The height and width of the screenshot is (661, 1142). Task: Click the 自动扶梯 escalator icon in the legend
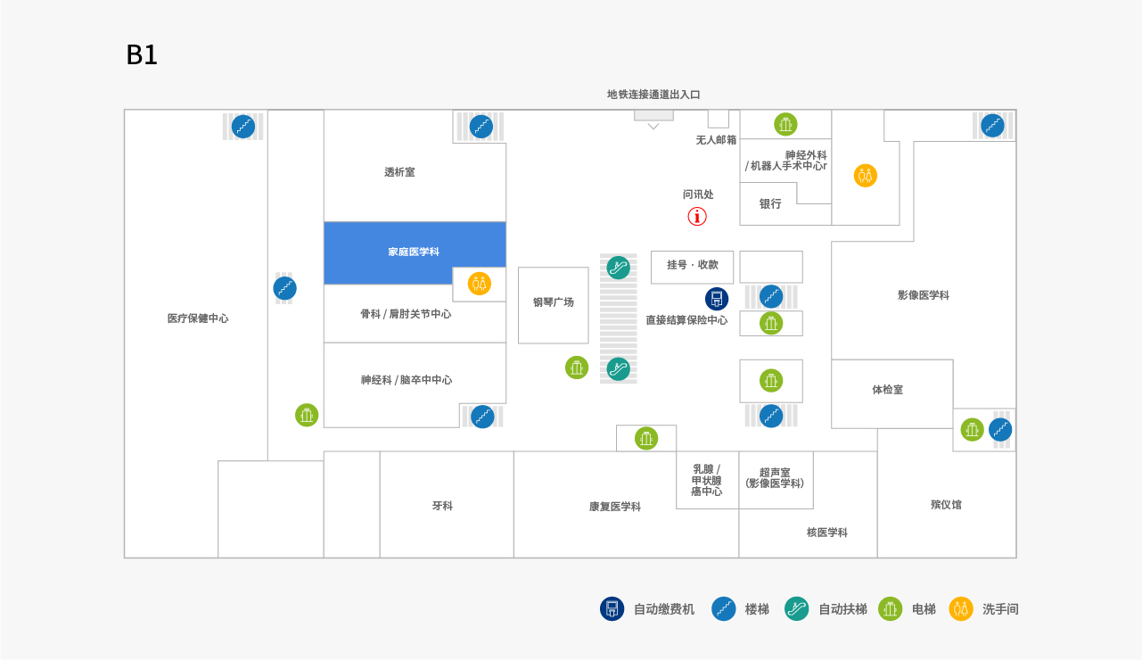797,609
